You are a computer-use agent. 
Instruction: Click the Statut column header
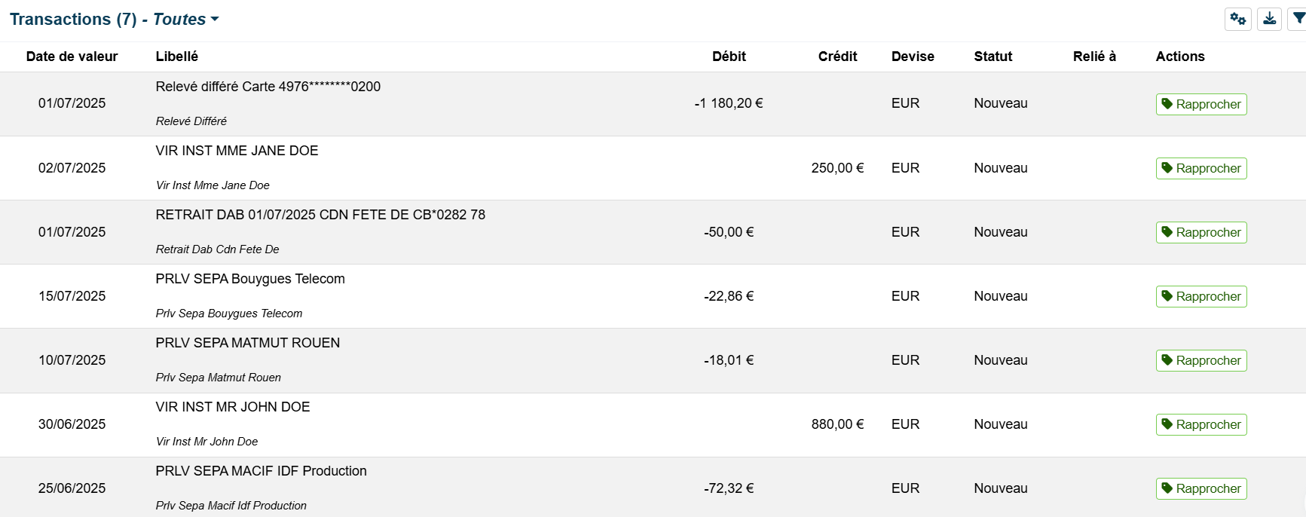(x=992, y=57)
